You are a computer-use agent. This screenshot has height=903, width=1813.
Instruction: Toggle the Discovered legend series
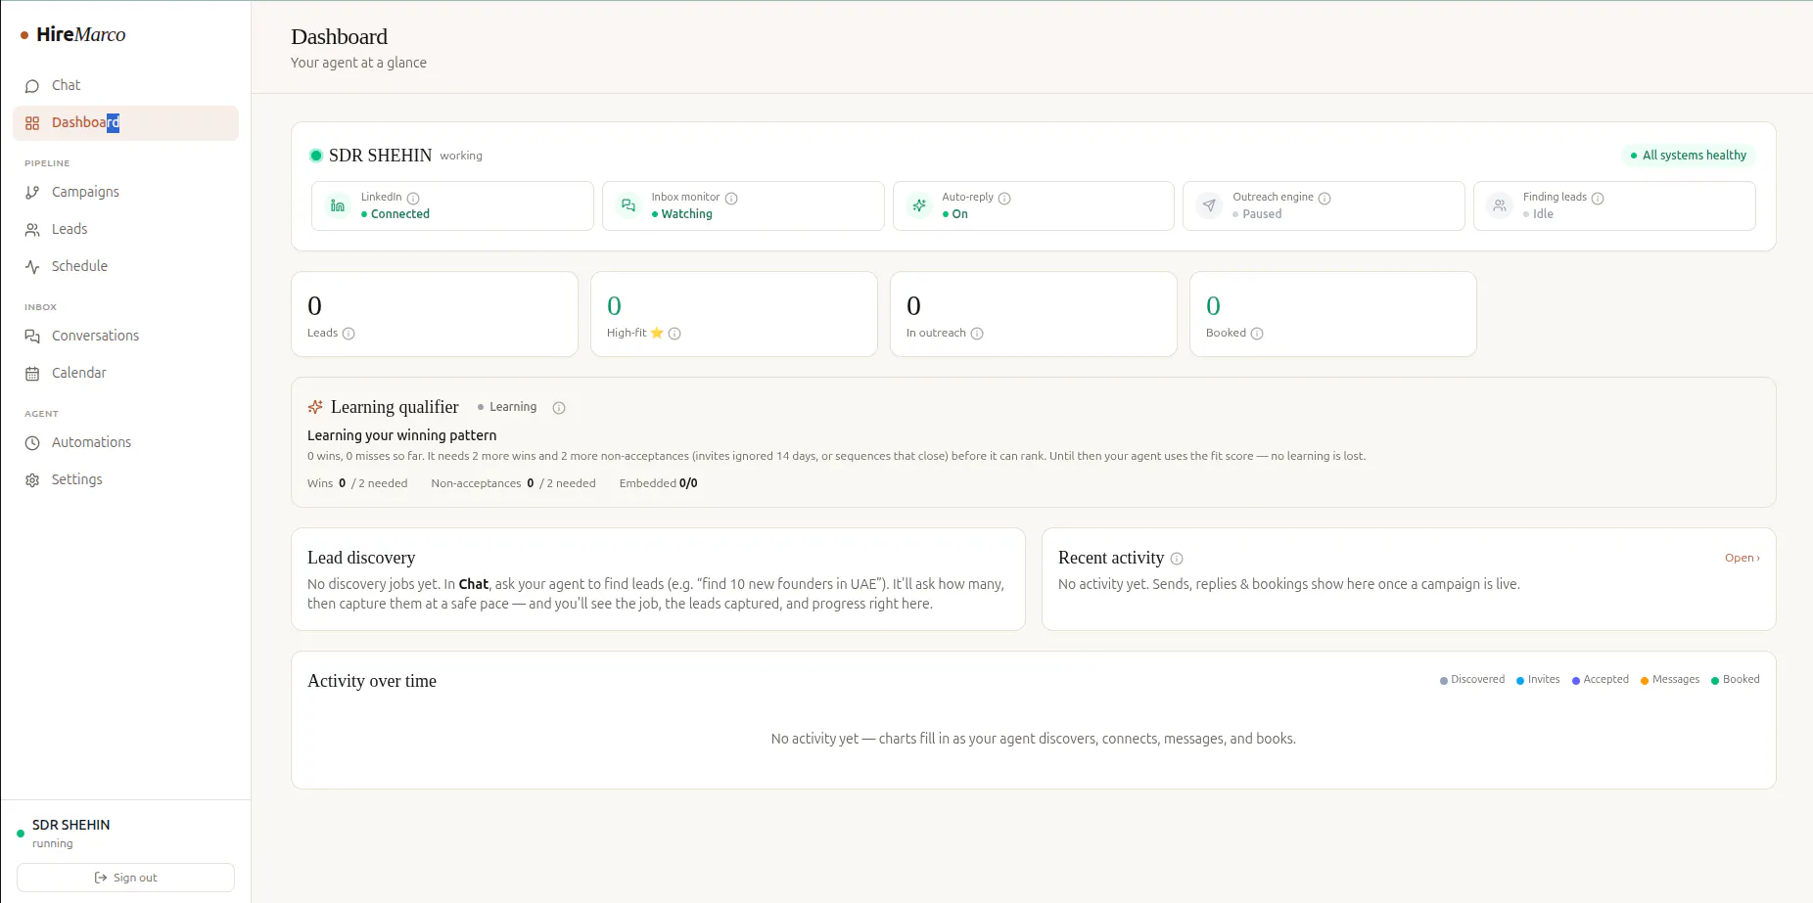tap(1472, 680)
